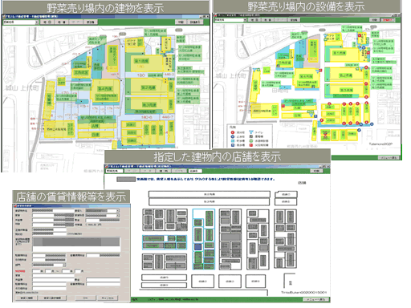This screenshot has height=308, width=411.
Task: Open the area dropdown in the buildings window toolbar
Action: (37, 22)
